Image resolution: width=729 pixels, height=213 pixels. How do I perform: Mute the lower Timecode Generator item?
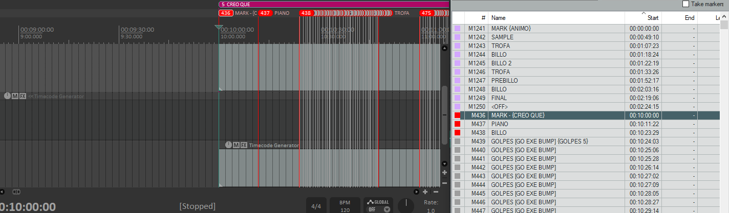(x=236, y=145)
